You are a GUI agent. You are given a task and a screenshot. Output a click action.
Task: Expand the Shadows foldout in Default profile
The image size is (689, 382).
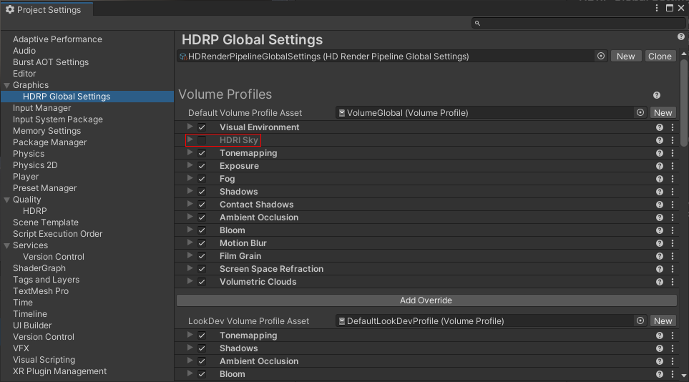190,191
